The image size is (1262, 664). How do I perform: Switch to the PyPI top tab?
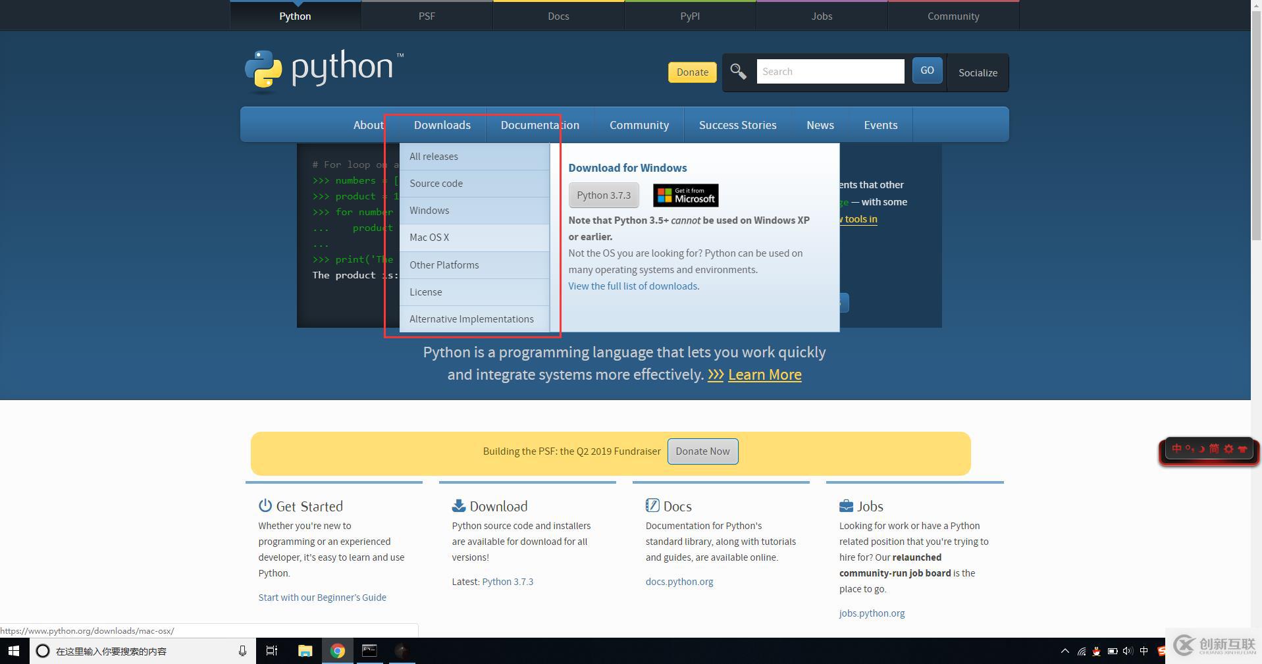tap(690, 16)
